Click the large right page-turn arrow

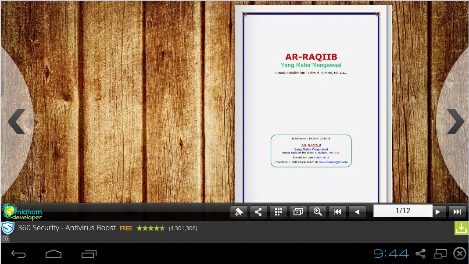[455, 121]
